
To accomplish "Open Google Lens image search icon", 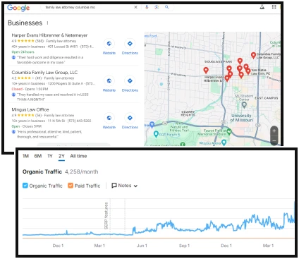I will 157,7.
